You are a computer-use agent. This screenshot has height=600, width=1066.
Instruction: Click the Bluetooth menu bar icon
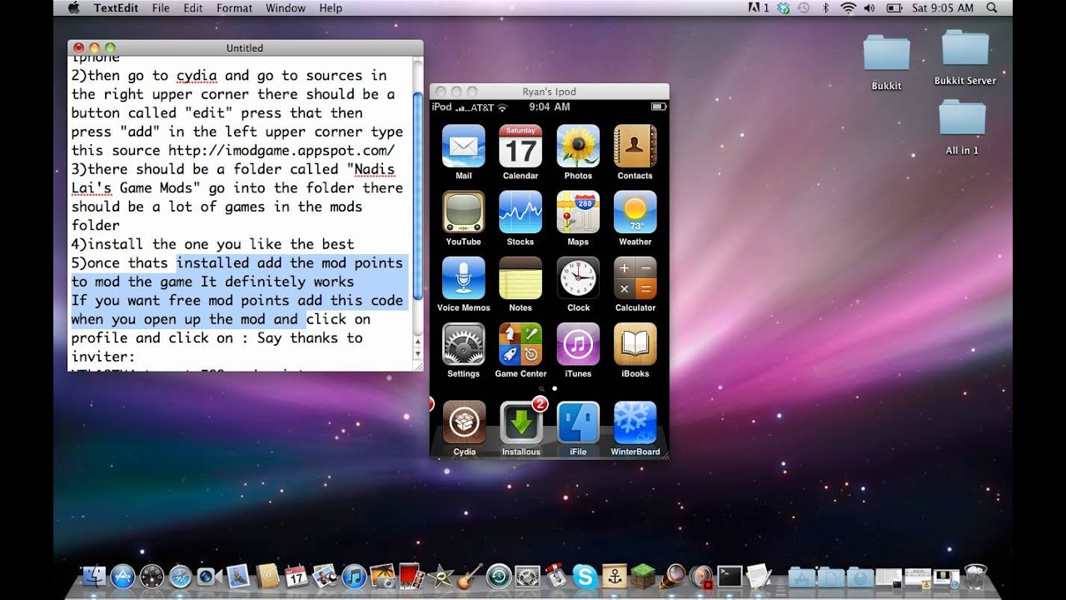[x=826, y=7]
